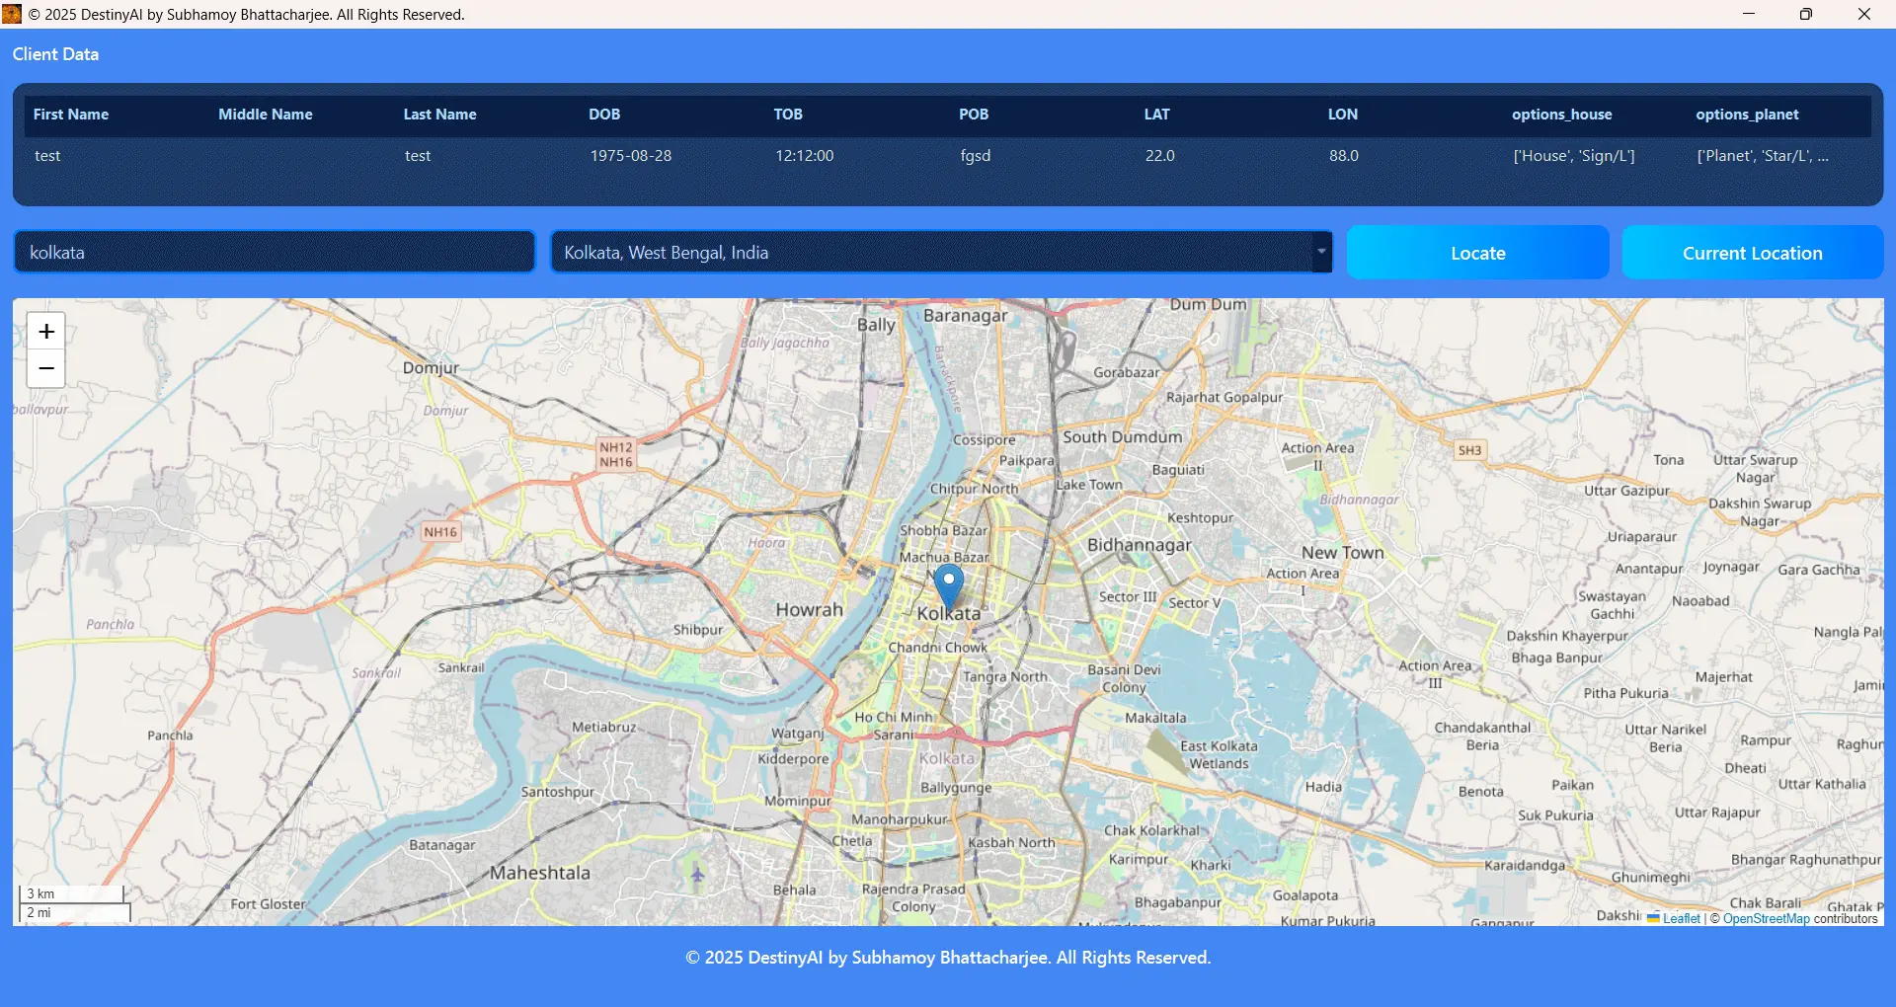Click the Current Location button
The width and height of the screenshot is (1896, 1007).
click(1752, 253)
